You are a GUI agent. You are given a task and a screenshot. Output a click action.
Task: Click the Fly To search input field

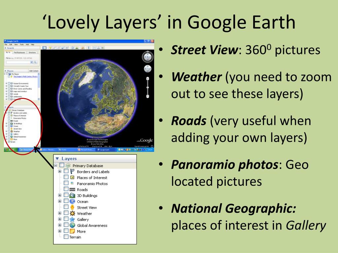point(19,62)
